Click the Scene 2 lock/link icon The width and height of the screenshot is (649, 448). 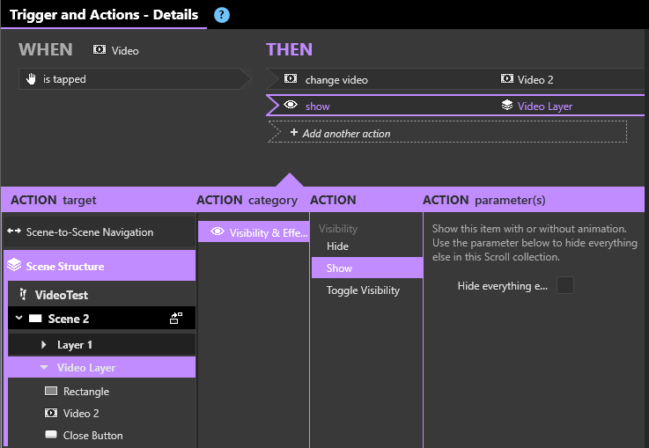tap(176, 318)
